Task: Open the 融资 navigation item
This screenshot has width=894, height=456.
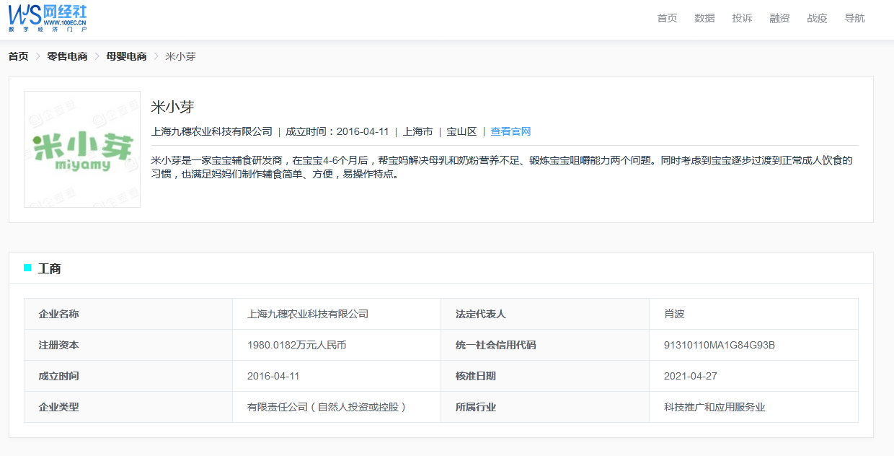Action: point(779,18)
